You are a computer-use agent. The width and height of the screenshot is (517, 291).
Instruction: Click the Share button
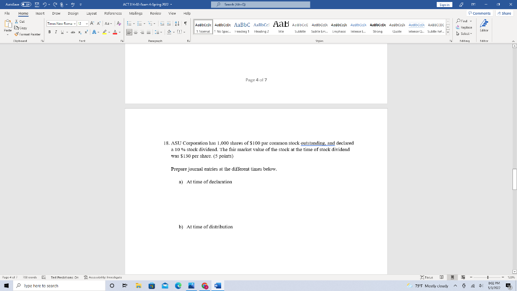pyautogui.click(x=505, y=13)
